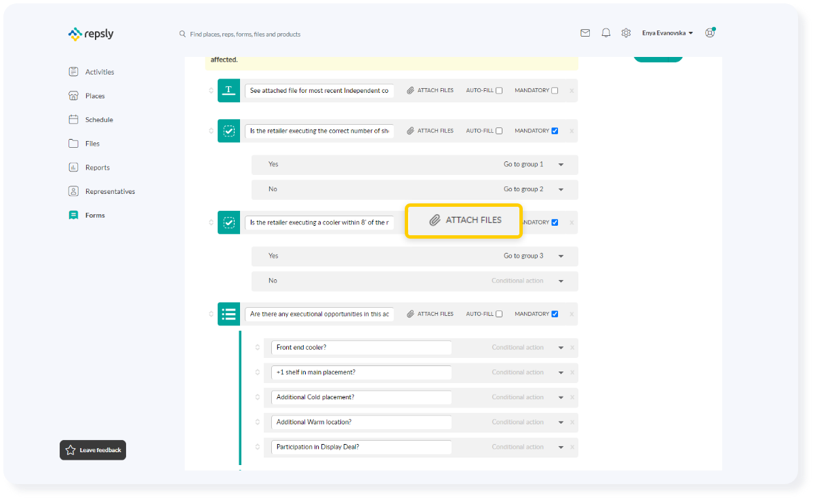815x501 pixels.
Task: Remove the 'Additional Cold placement?' option
Action: point(572,397)
